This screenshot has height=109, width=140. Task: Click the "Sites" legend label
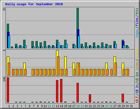tap(137, 66)
